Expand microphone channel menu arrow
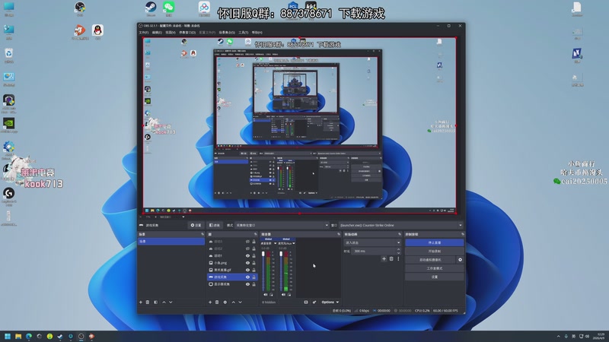Image resolution: width=609 pixels, height=342 pixels. point(294,243)
